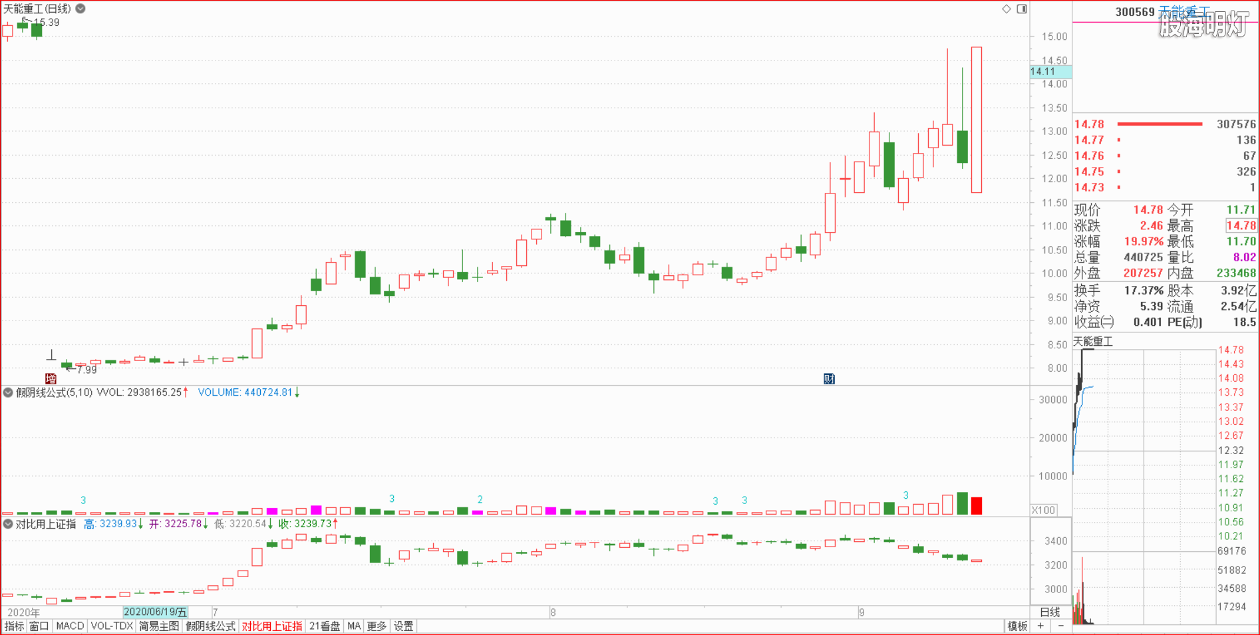Click the 总量 440725 value
This screenshot has height=635, width=1260.
[x=1144, y=257]
